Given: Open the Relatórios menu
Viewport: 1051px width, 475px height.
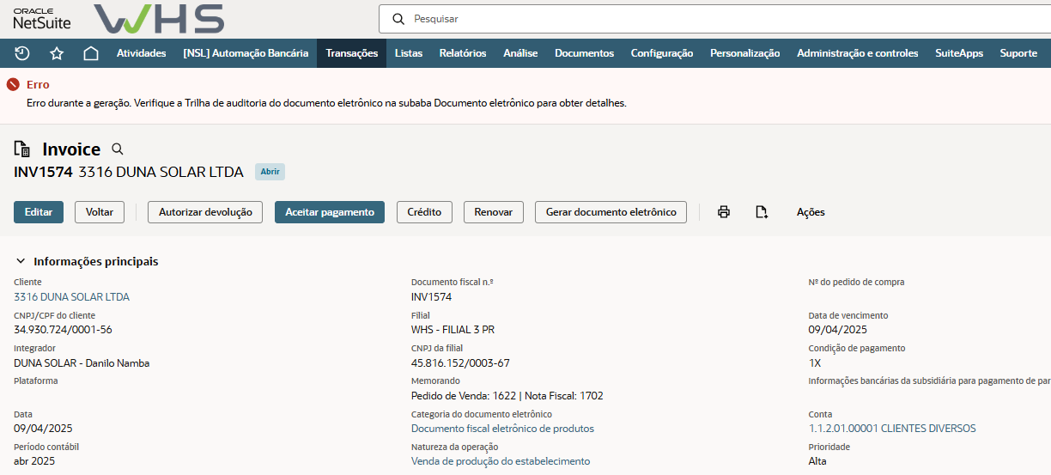Looking at the screenshot, I should click(x=462, y=53).
